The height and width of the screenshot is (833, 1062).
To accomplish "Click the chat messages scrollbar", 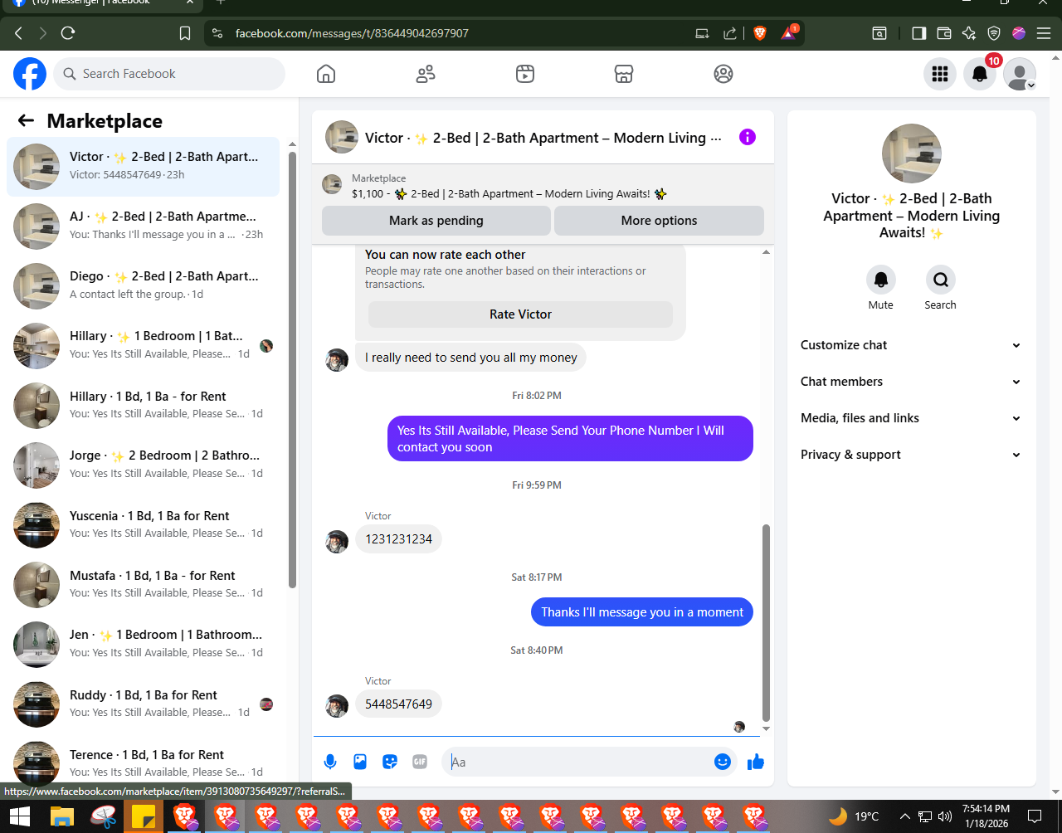I will [766, 622].
